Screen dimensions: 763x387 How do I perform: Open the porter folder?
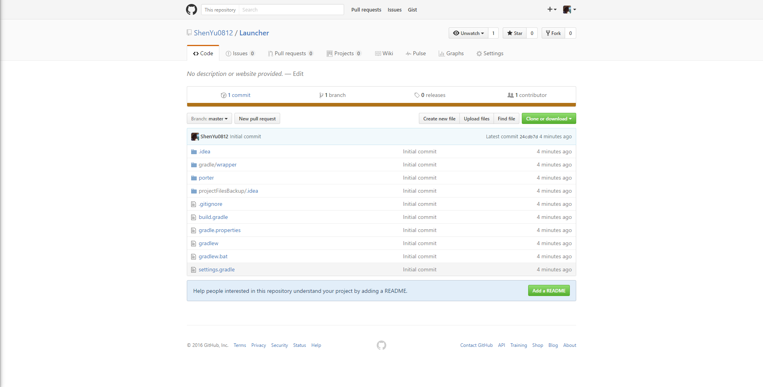point(206,178)
